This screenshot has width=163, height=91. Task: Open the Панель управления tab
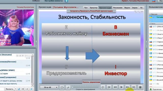tap(91, 82)
